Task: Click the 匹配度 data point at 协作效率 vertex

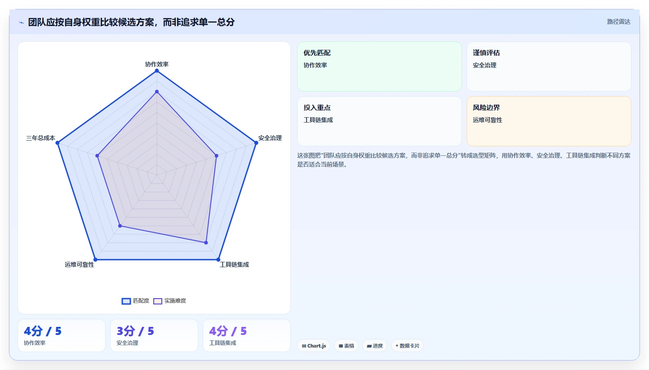Action: click(x=157, y=70)
